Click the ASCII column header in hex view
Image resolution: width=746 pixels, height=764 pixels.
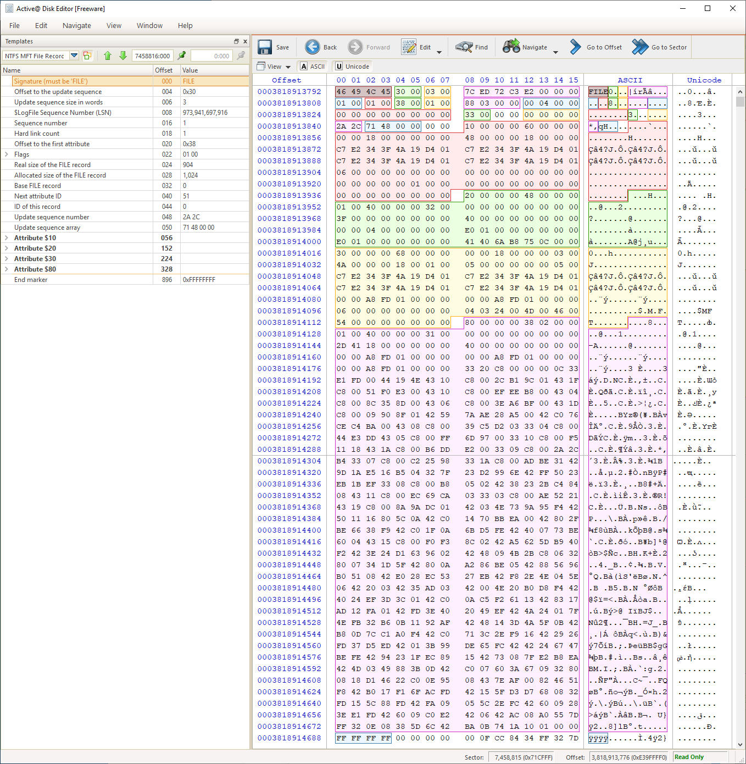coord(630,80)
